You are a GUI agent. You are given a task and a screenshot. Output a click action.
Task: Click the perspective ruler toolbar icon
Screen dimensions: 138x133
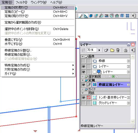(x=117, y=16)
